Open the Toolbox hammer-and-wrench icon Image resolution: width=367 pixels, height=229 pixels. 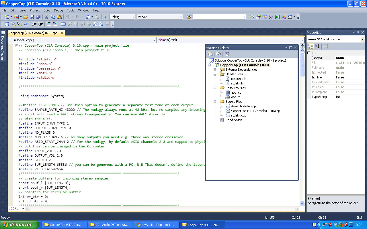coord(271,17)
